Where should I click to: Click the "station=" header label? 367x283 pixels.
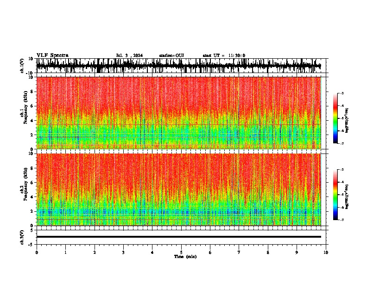(167, 55)
